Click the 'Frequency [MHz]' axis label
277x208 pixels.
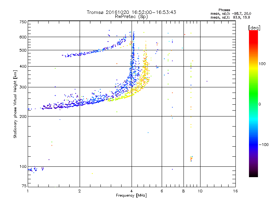coord(131,196)
